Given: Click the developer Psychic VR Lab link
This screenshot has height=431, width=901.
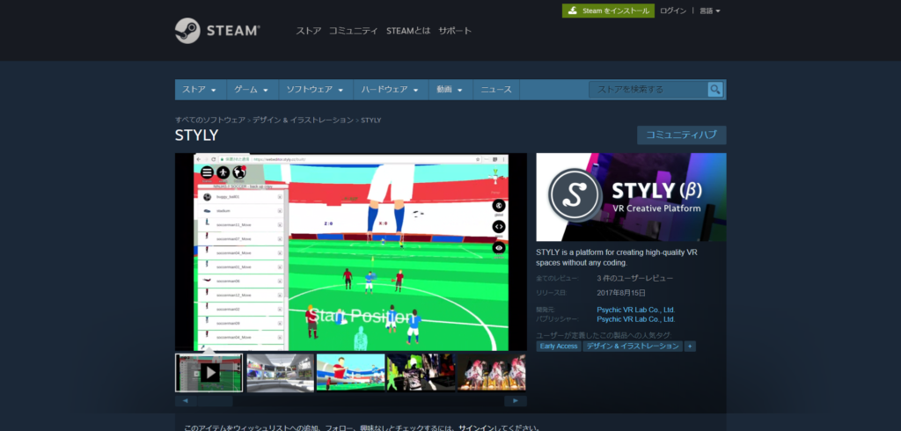Looking at the screenshot, I should coord(636,310).
